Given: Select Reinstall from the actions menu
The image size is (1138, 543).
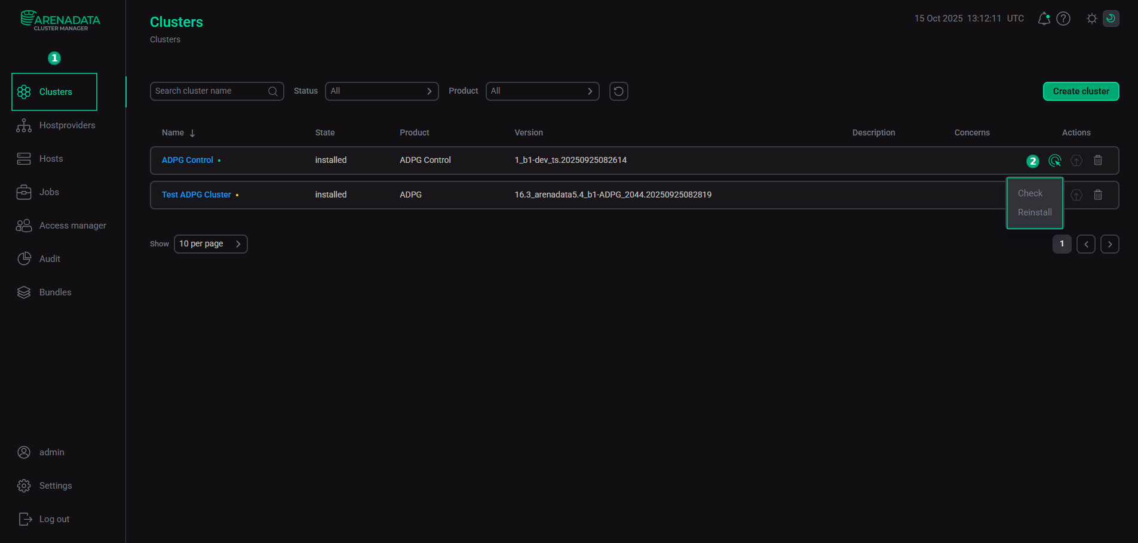Looking at the screenshot, I should (x=1034, y=212).
